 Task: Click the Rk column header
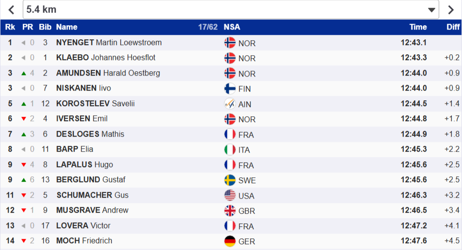pos(10,27)
